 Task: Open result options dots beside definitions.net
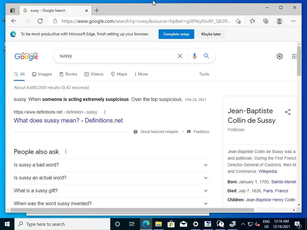[x=105, y=112]
